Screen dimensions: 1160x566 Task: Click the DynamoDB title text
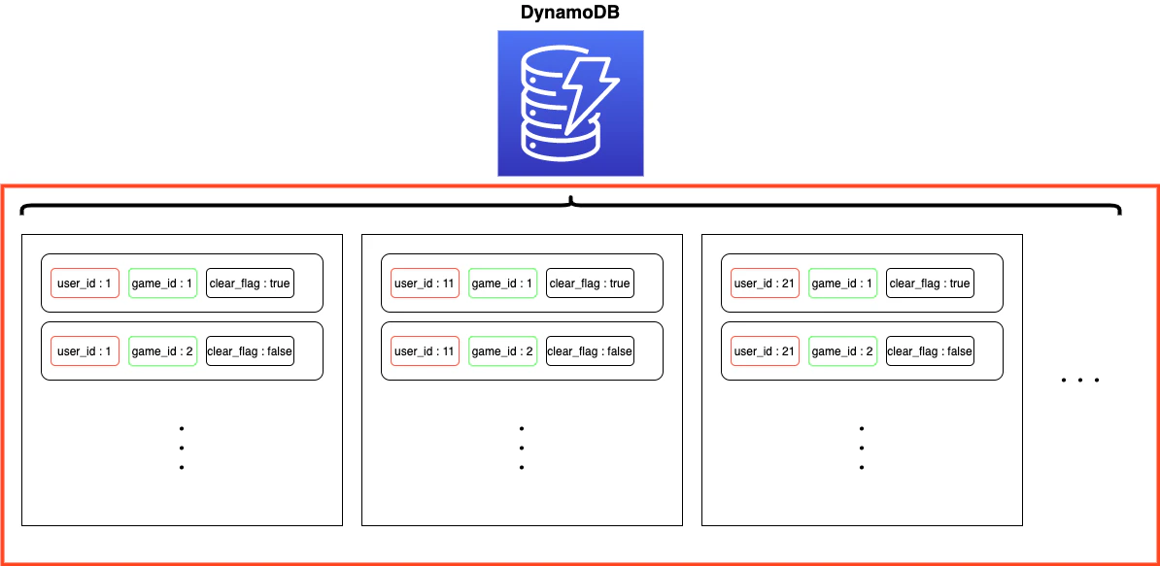(x=570, y=14)
